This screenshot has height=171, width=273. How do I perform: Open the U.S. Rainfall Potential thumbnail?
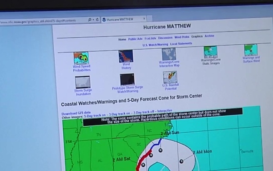click(x=170, y=78)
